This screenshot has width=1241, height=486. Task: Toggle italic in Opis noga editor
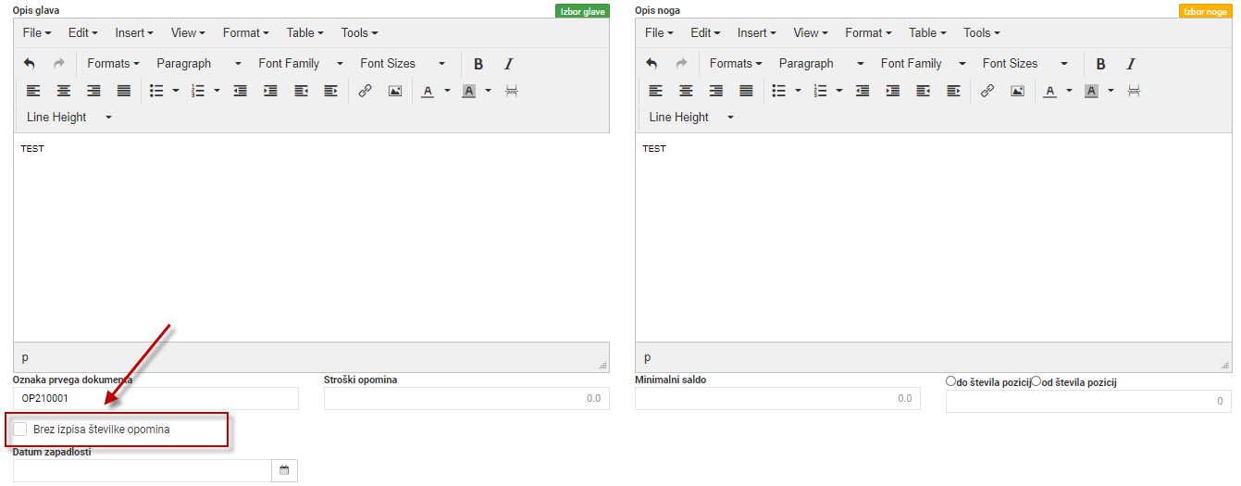1131,64
